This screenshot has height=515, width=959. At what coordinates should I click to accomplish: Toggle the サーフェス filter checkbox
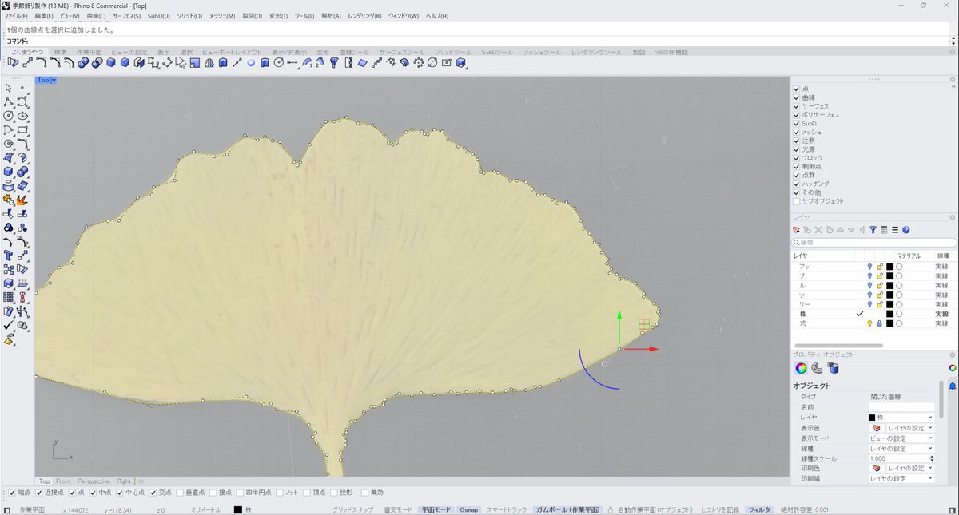[797, 106]
